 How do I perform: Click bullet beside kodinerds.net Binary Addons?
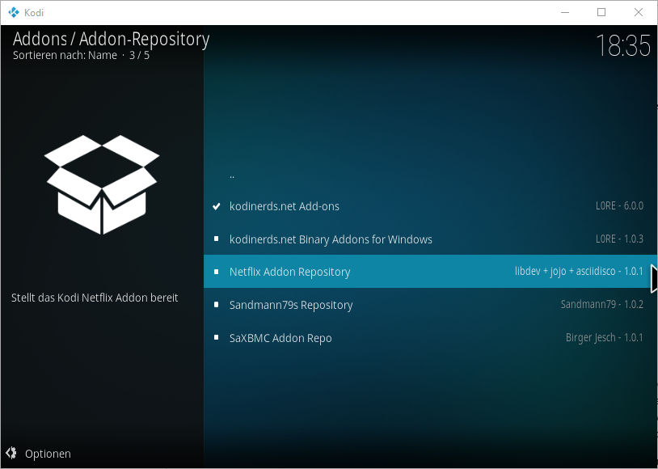[217, 239]
